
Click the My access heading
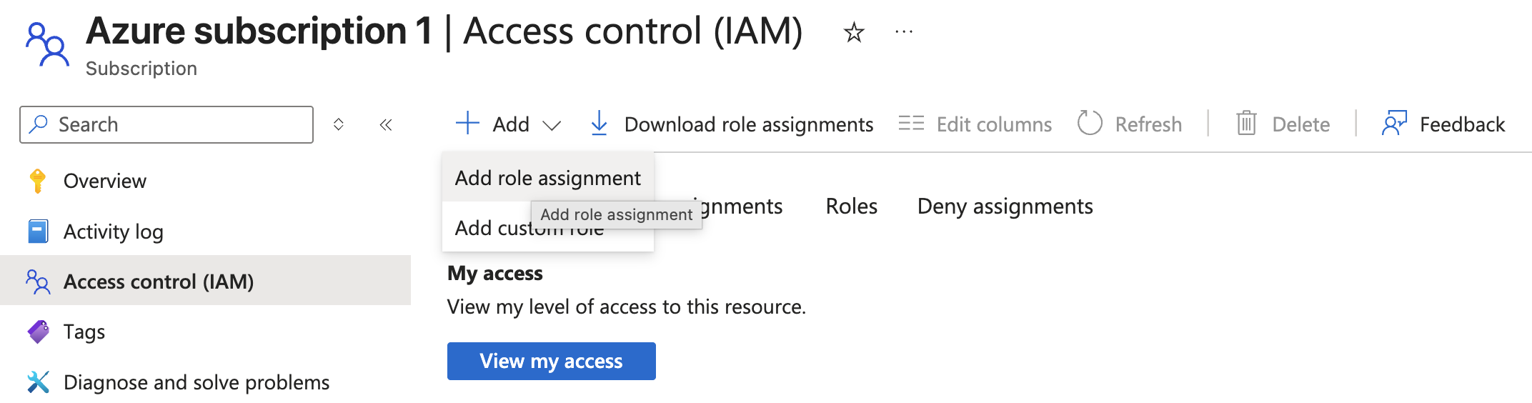pos(495,274)
